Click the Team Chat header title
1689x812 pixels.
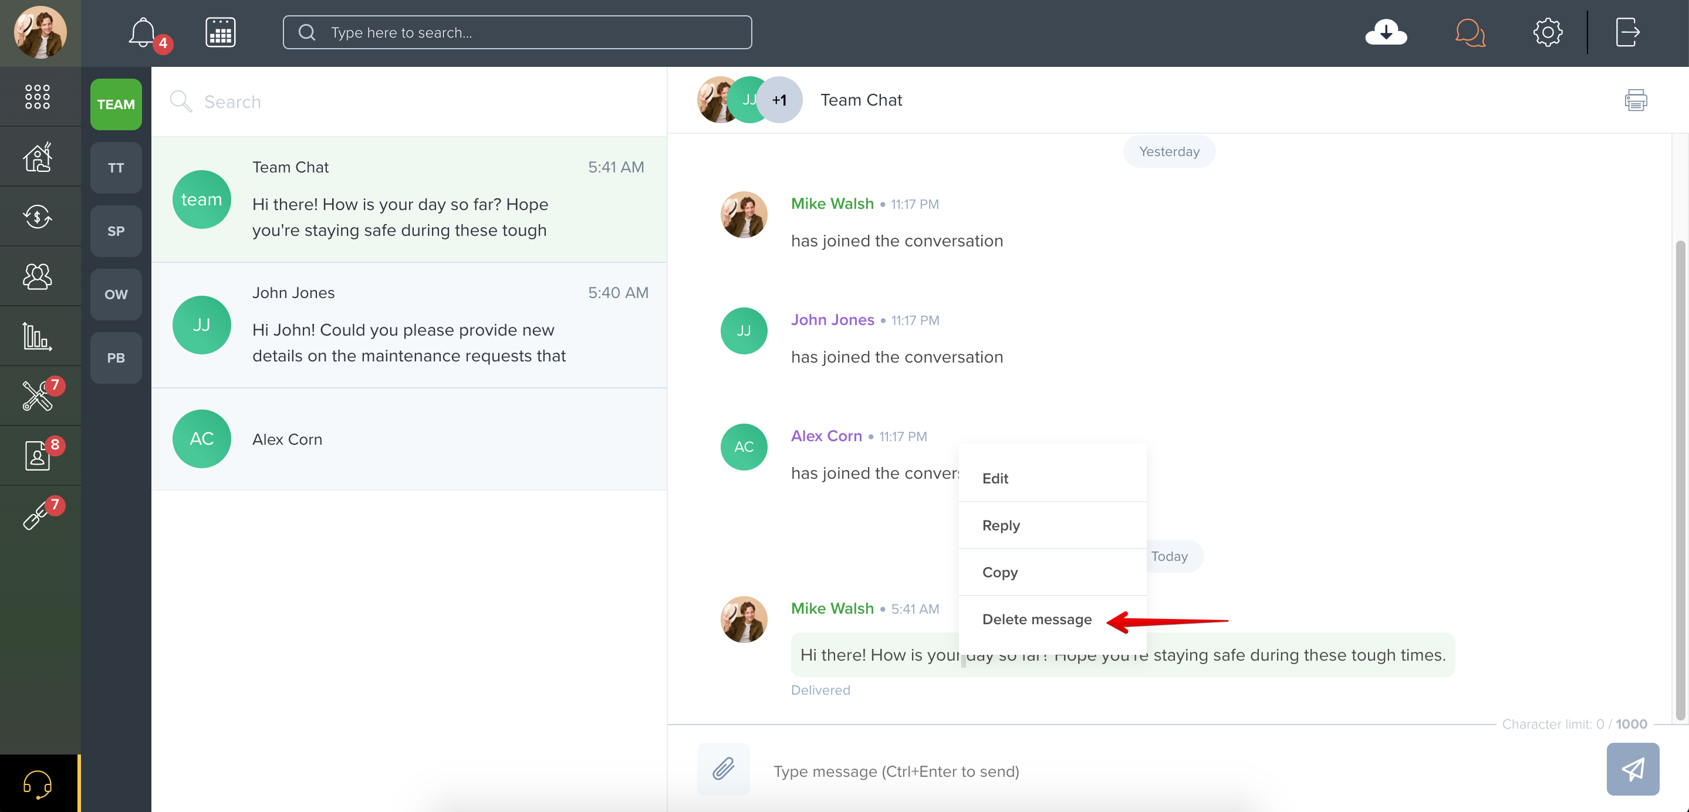(861, 100)
